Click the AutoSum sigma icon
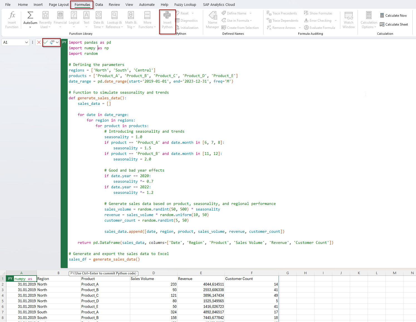Image resolution: width=416 pixels, height=322 pixels. coord(30,15)
